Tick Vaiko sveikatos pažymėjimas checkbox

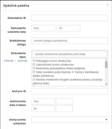34,72
